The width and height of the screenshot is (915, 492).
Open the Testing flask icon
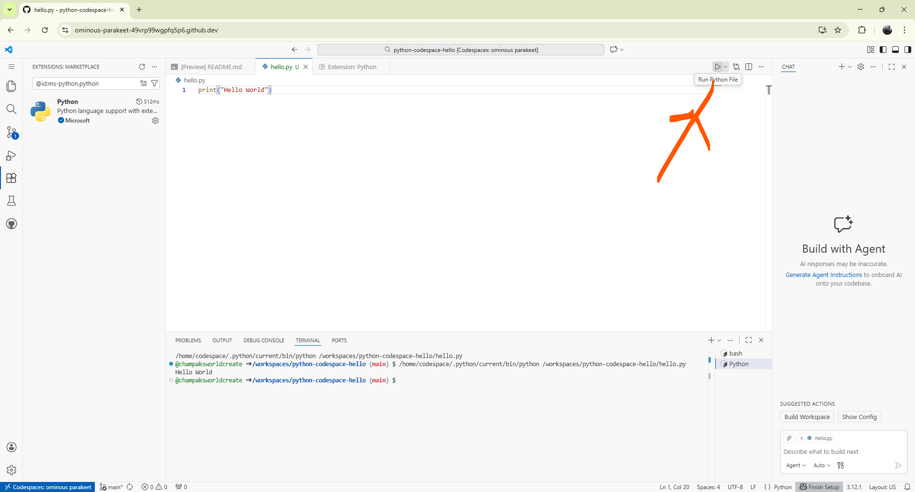coord(11,201)
